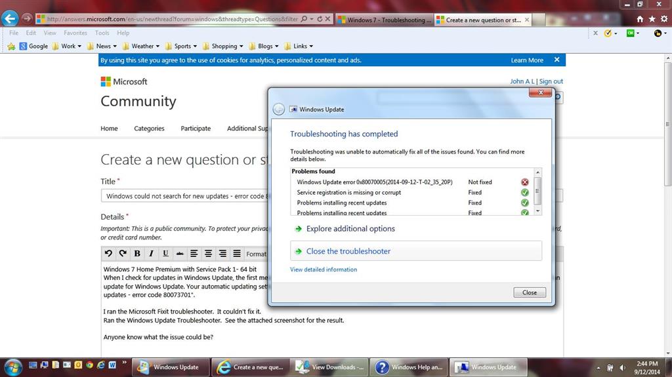
Task: Toggle Underline formatting in the editor
Action: click(165, 254)
